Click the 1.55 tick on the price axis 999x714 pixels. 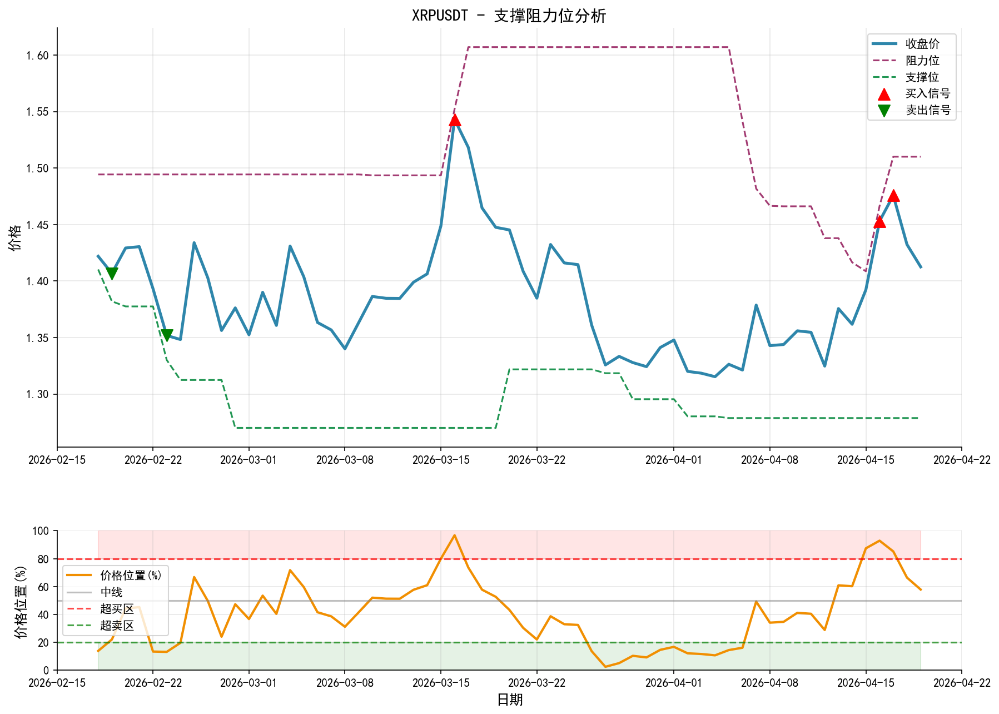37,112
